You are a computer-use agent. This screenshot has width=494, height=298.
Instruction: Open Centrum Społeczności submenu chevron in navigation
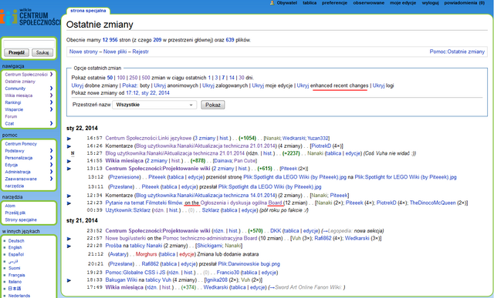point(52,75)
